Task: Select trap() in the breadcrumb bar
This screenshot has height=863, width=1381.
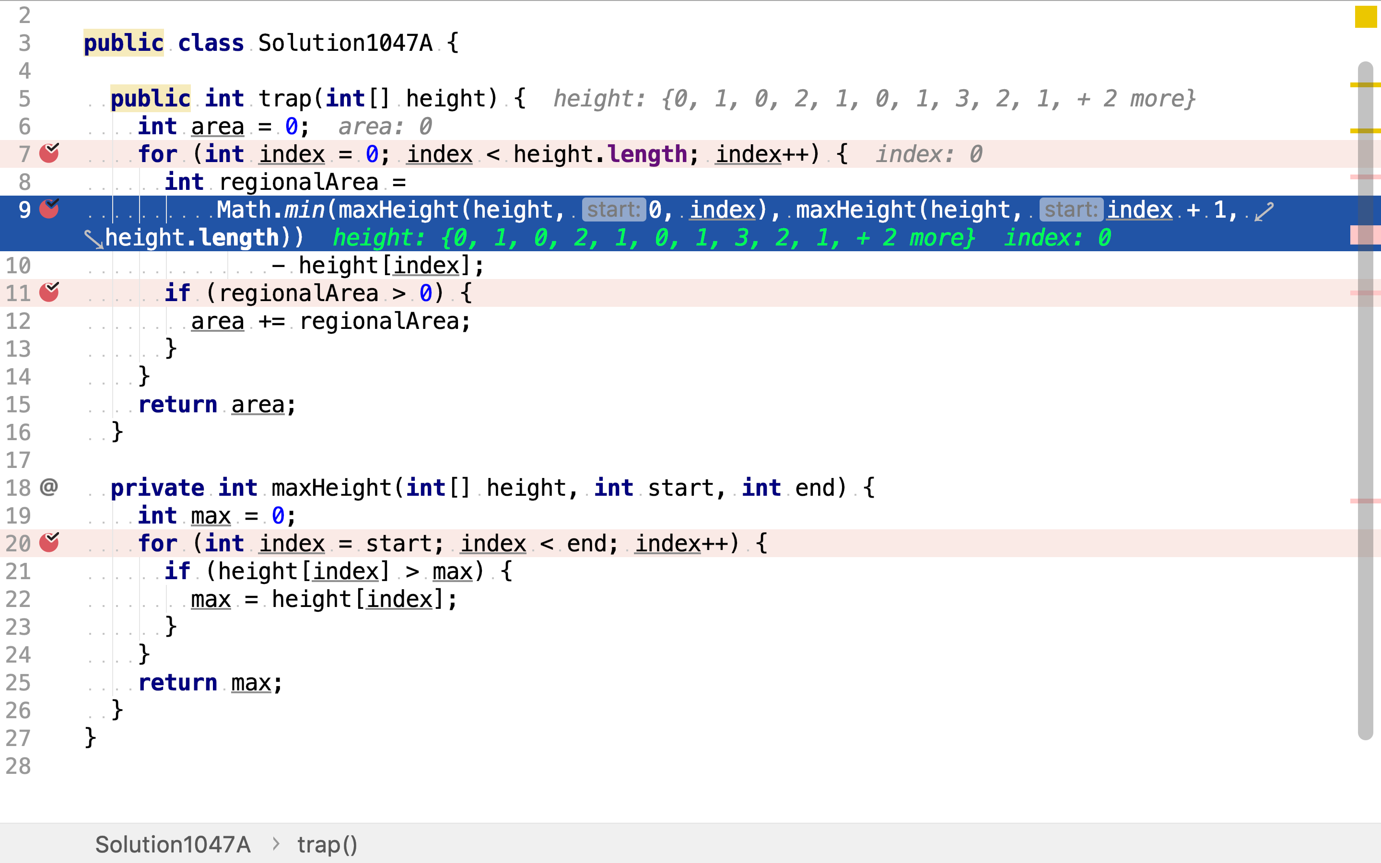Action: pyautogui.click(x=327, y=844)
